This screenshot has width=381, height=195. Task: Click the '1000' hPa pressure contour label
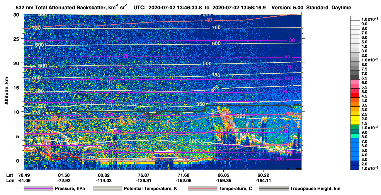click(x=278, y=159)
